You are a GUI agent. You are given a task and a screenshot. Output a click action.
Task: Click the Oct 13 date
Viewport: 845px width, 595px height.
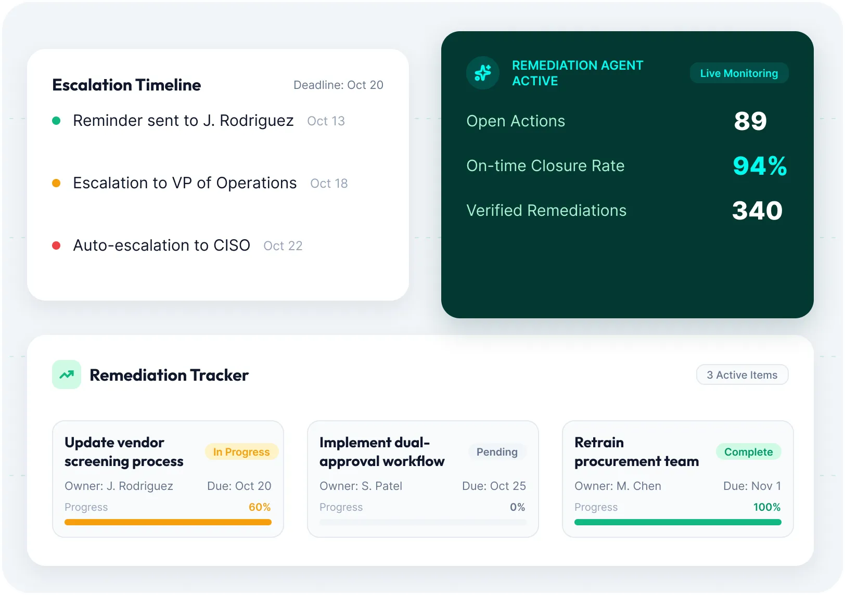click(x=326, y=121)
